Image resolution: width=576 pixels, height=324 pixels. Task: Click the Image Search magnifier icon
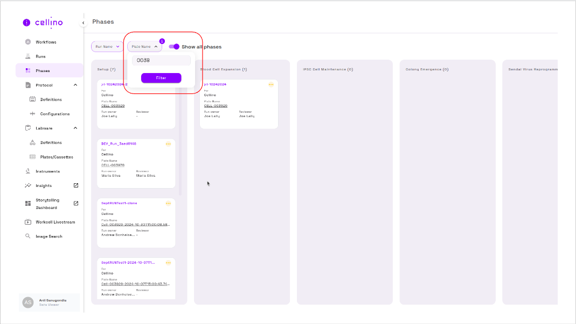tap(28, 236)
